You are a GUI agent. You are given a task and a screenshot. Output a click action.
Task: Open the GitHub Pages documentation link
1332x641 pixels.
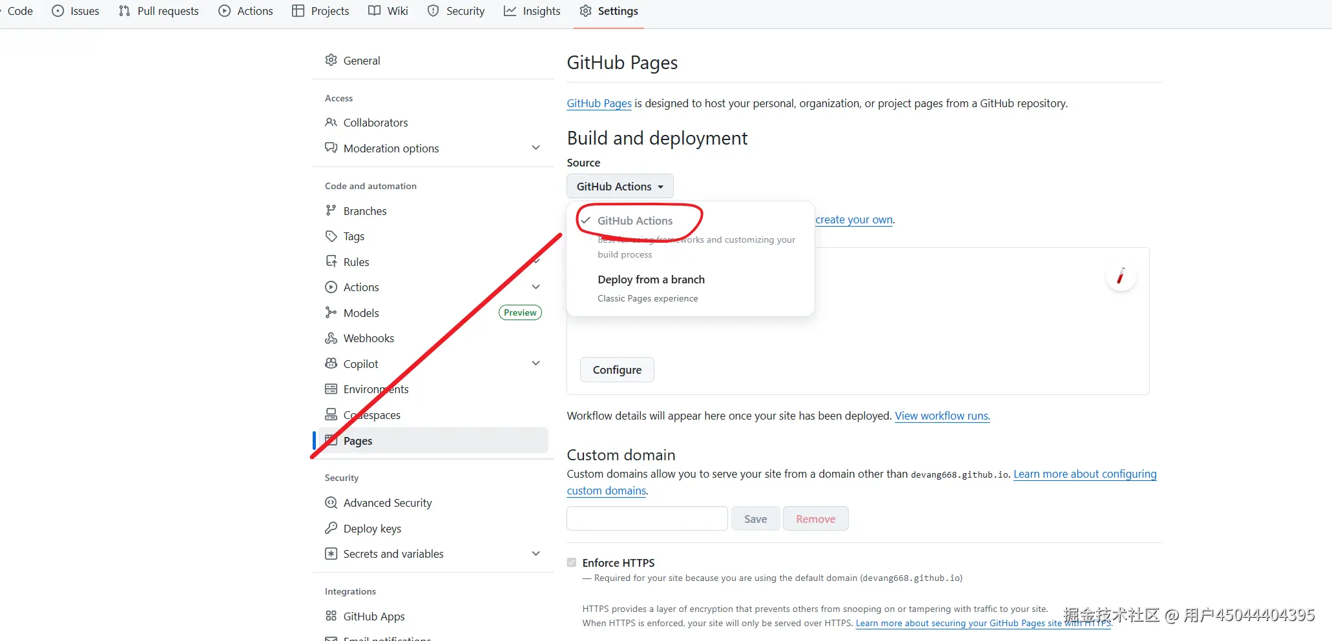[599, 103]
